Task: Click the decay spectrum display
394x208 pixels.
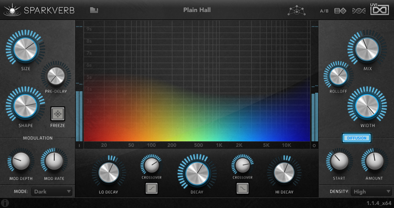Action: pyautogui.click(x=197, y=81)
